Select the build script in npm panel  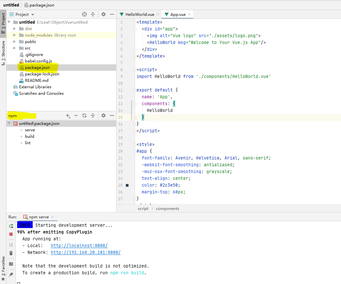29,137
